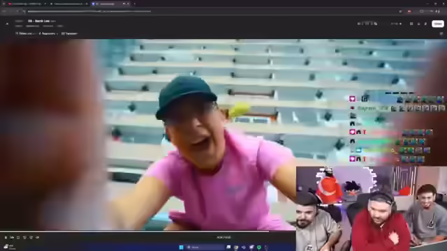Reload the current page

pyautogui.click(x=17, y=11)
